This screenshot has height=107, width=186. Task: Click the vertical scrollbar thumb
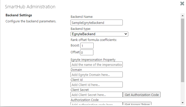coord(182,50)
